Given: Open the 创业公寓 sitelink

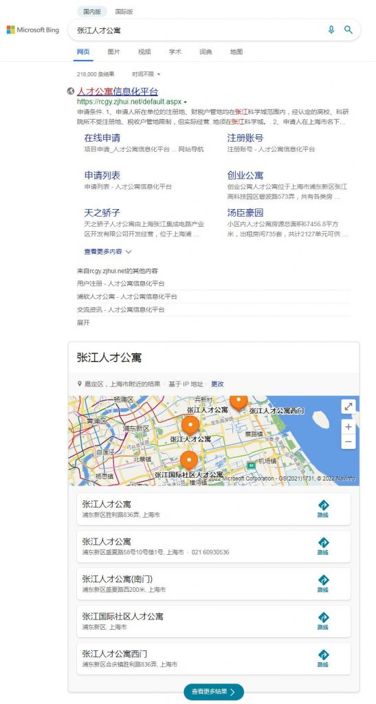Looking at the screenshot, I should point(245,175).
